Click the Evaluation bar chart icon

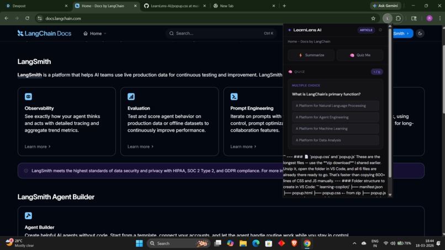coord(131,96)
